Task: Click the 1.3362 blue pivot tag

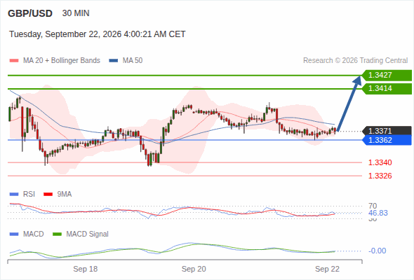Action: (x=387, y=140)
